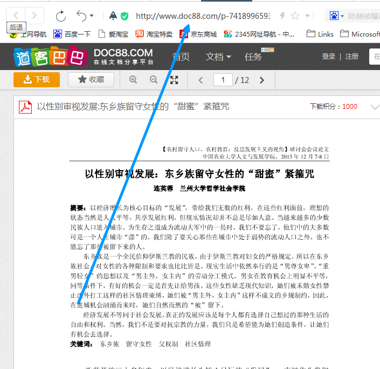Click the red PDF file icon
The image size is (380, 369).
click(x=25, y=107)
